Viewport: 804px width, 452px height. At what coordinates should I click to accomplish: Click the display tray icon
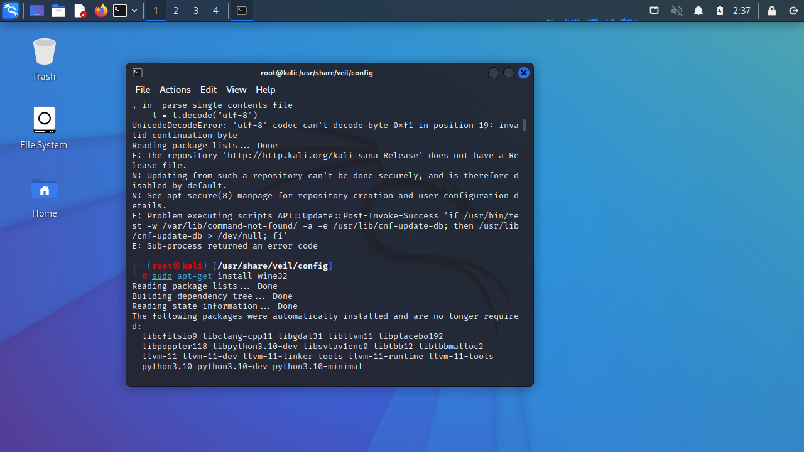point(654,11)
